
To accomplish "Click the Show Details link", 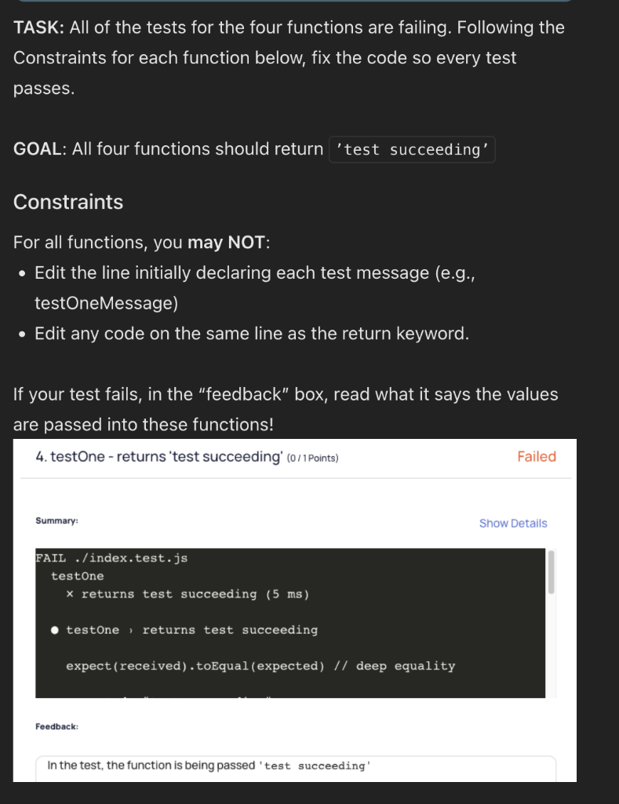I will point(513,523).
